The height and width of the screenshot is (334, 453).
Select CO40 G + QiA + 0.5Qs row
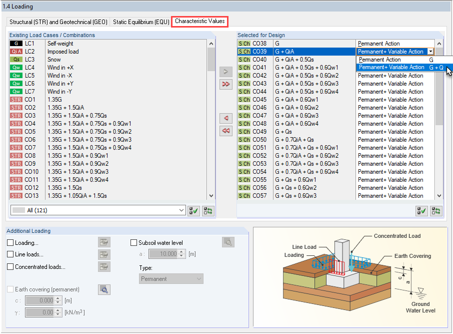pos(336,59)
